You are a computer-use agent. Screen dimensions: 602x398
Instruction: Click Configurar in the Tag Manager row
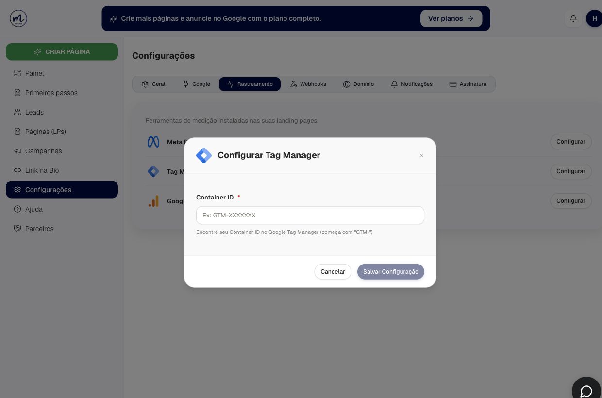pyautogui.click(x=571, y=171)
